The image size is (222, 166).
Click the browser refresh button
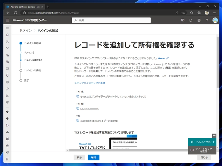(15, 13)
